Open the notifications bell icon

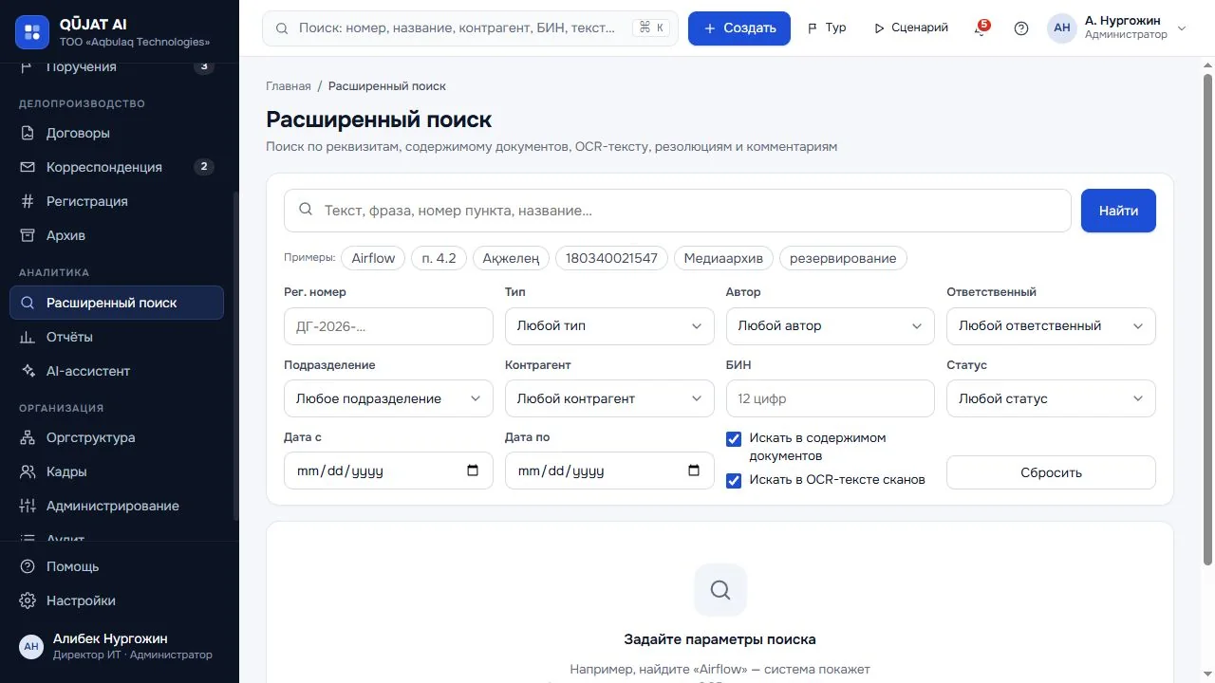click(981, 28)
